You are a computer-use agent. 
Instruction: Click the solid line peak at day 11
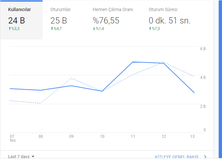coord(133,62)
